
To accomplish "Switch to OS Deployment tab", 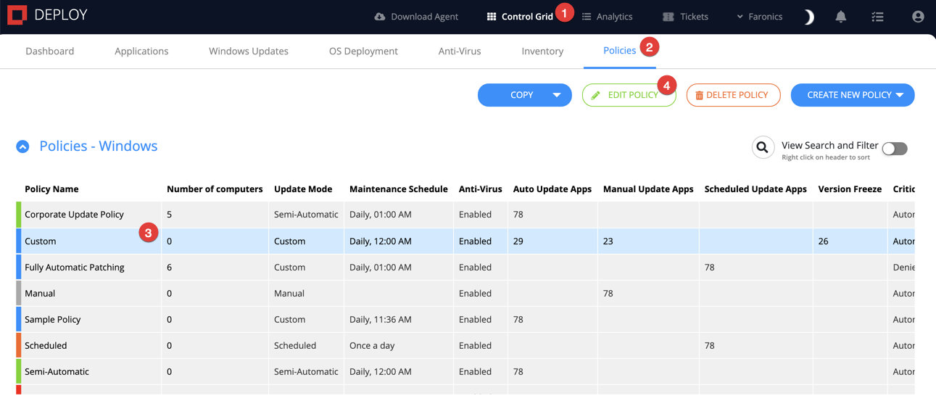I will click(x=363, y=51).
